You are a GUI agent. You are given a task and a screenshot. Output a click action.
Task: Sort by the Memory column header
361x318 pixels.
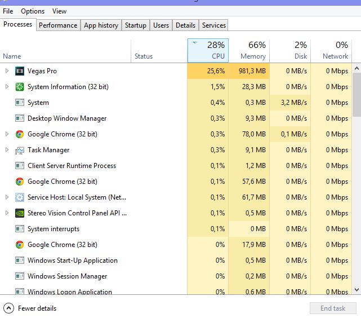[249, 51]
